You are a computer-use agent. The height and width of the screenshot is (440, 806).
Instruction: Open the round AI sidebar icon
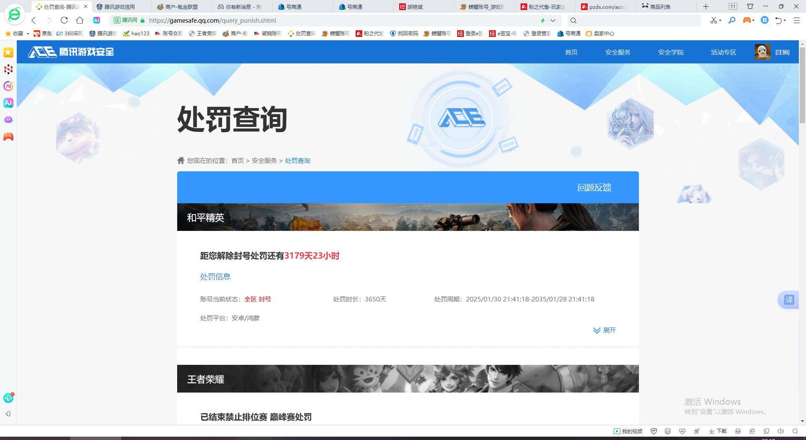point(8,86)
